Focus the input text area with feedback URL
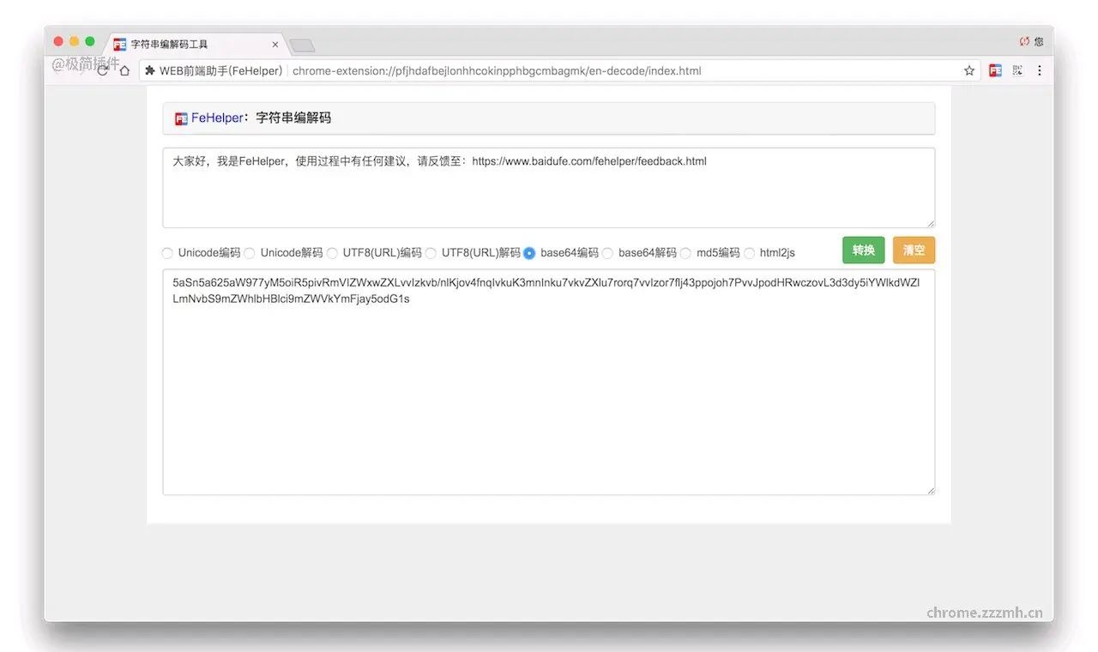Viewport: 1098px width, 652px height. point(549,188)
